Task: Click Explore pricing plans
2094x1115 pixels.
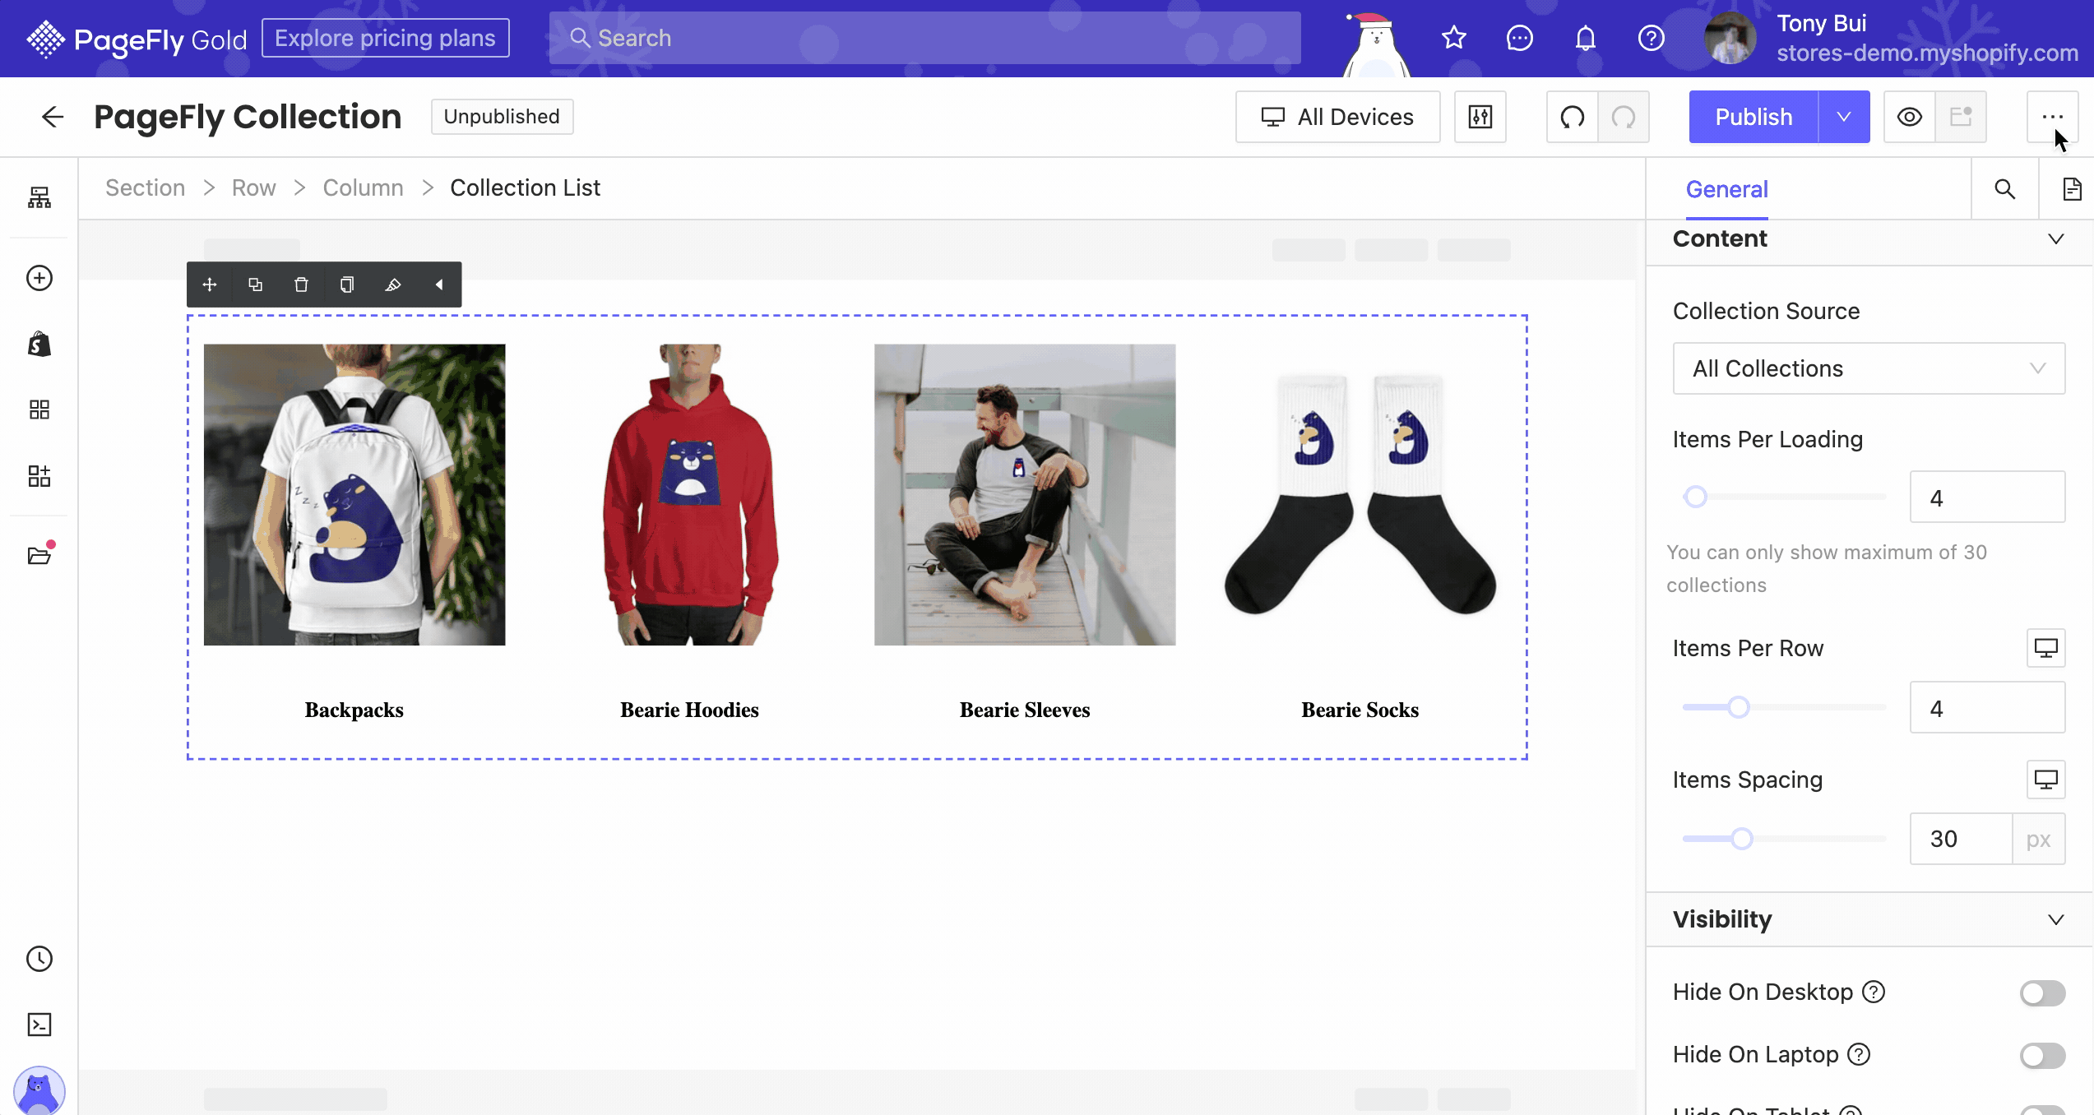Action: 385,38
